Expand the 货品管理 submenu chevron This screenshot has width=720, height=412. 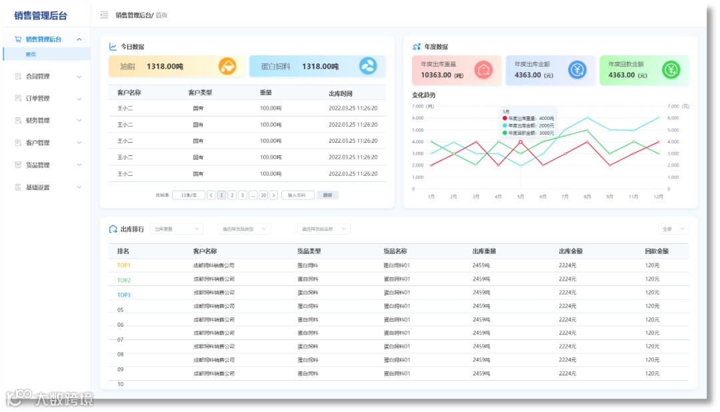click(x=79, y=165)
